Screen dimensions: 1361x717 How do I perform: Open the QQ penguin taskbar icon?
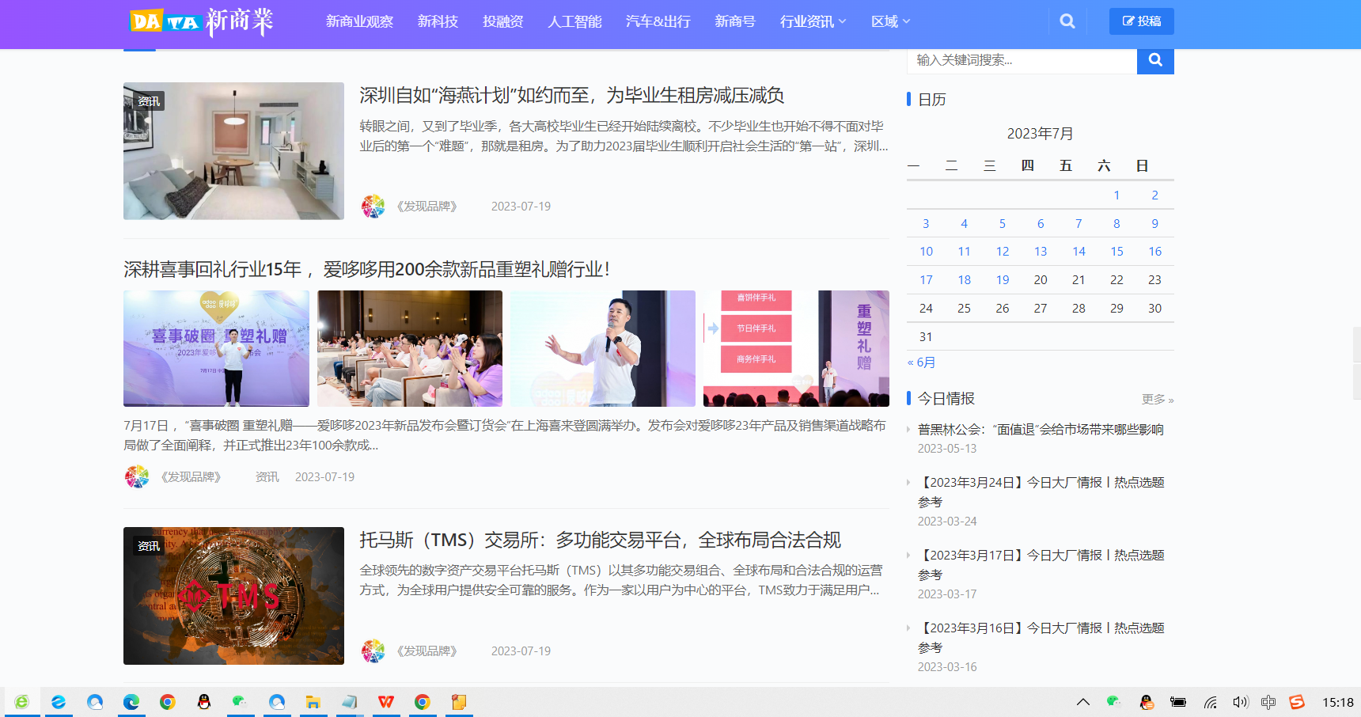tap(204, 702)
